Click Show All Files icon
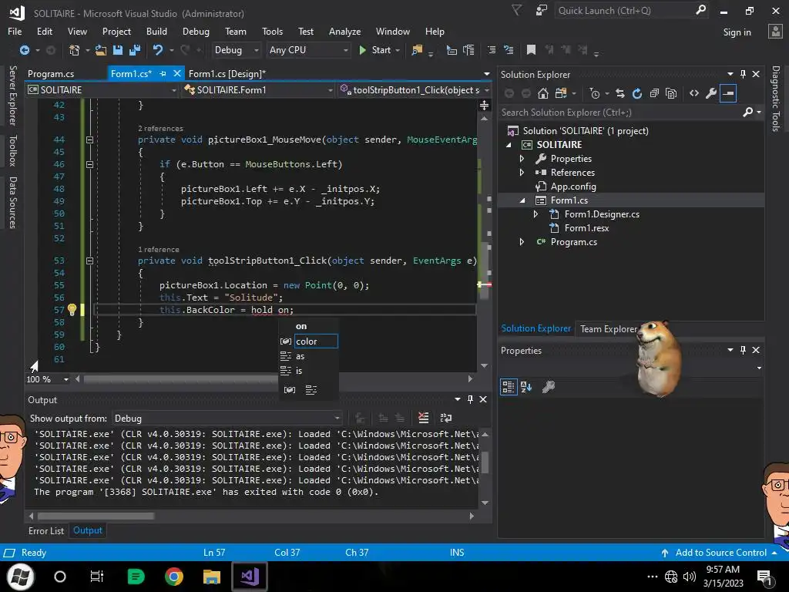Image resolution: width=789 pixels, height=592 pixels. pyautogui.click(x=671, y=93)
